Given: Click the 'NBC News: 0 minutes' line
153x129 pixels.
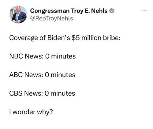Looking at the screenshot, I should click(x=43, y=56).
